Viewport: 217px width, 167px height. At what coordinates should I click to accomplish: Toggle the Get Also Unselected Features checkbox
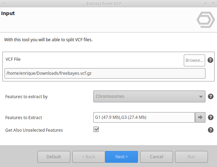(x=96, y=130)
